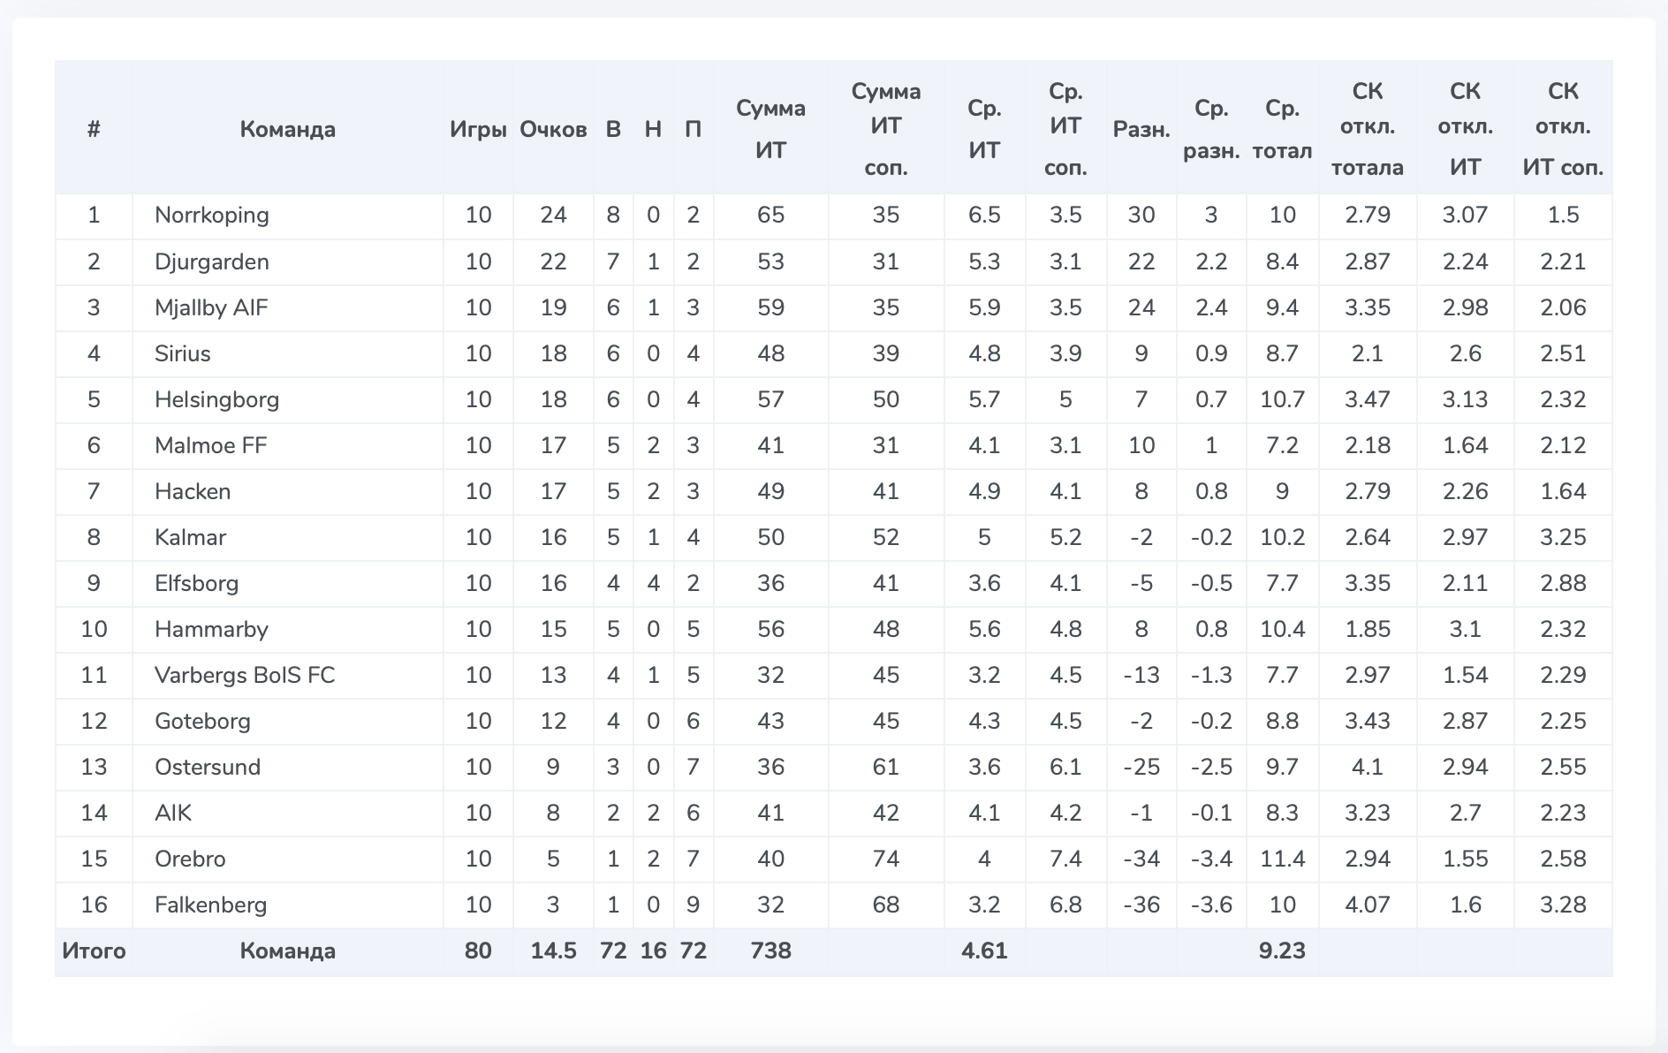Click AIK's Ср. ИТ соп. value 4.2
This screenshot has height=1053, width=1668.
[x=1065, y=813]
